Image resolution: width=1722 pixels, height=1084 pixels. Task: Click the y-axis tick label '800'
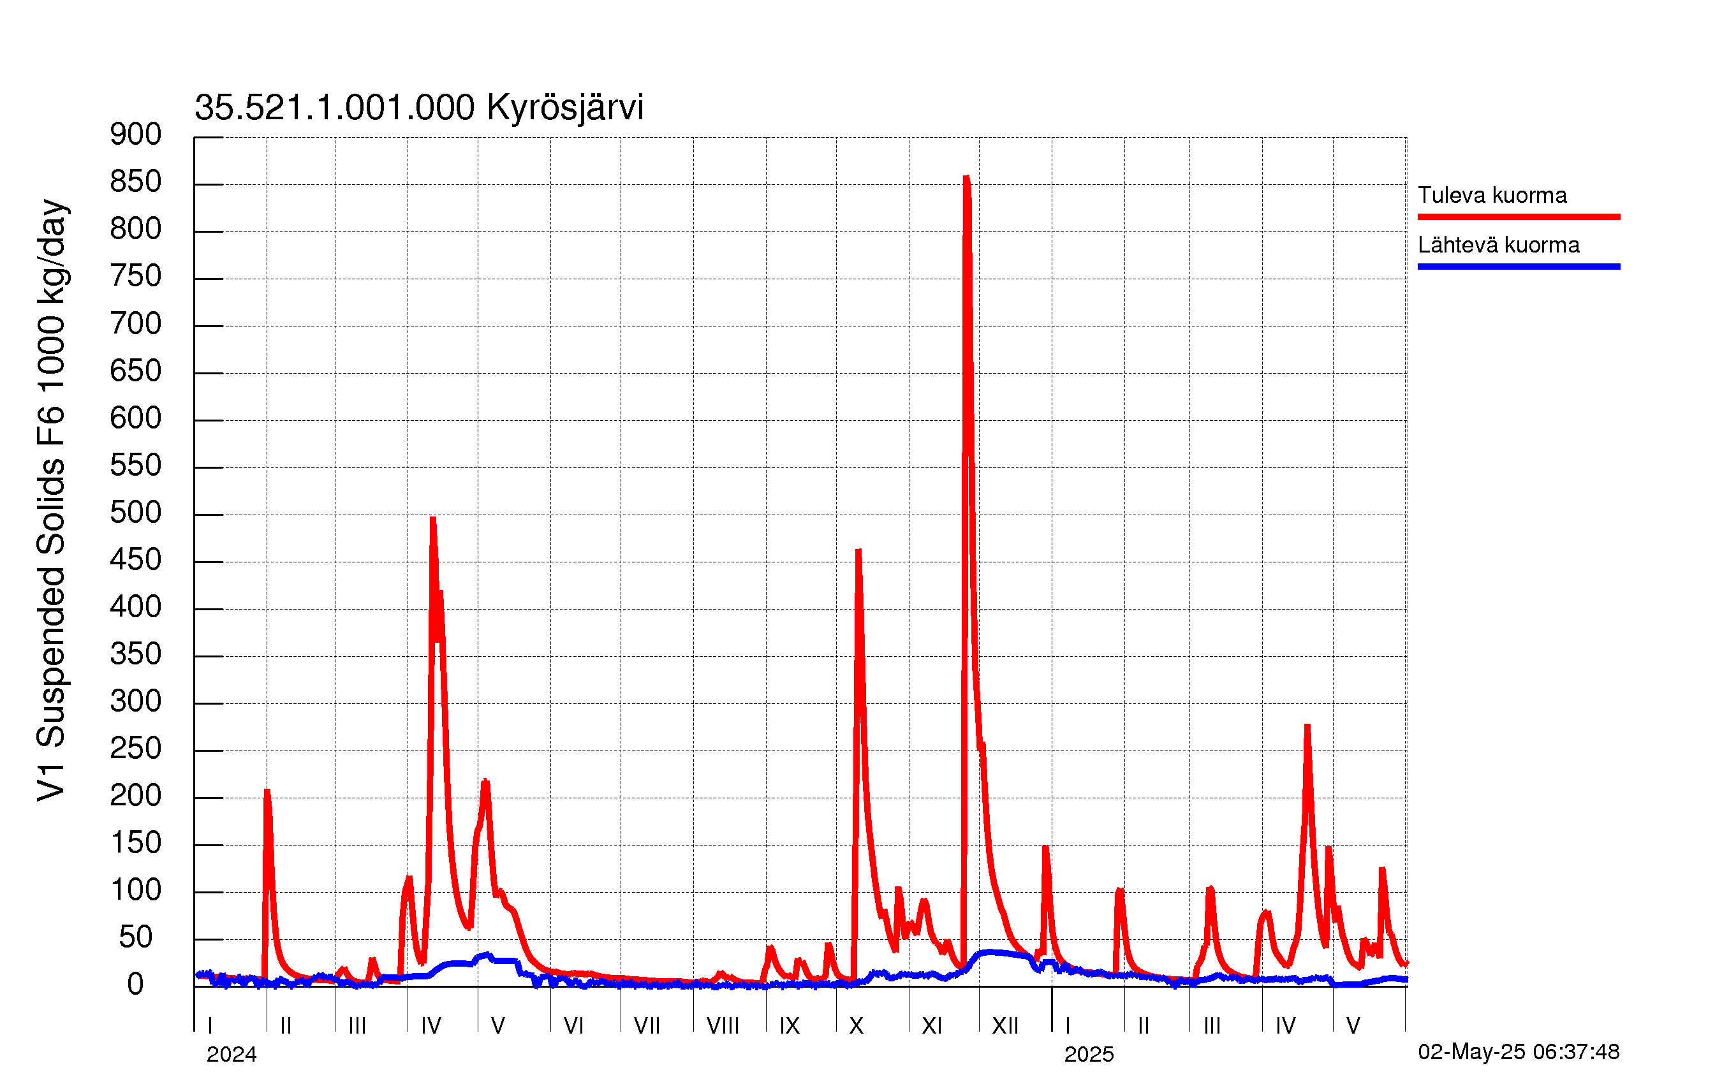[x=135, y=229]
